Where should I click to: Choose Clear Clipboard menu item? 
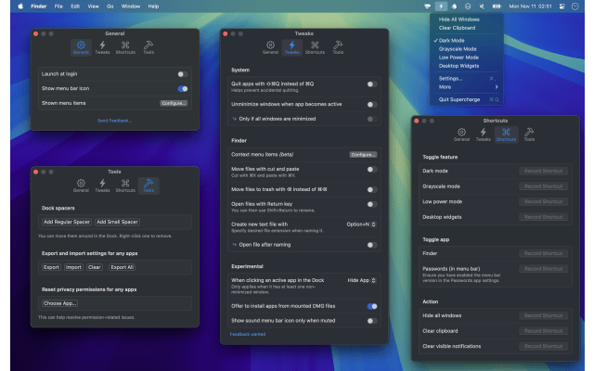457,28
